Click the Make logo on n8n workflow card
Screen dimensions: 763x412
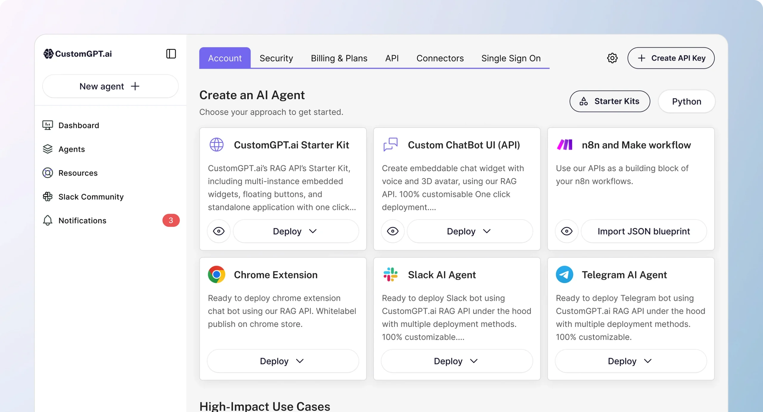click(x=565, y=145)
